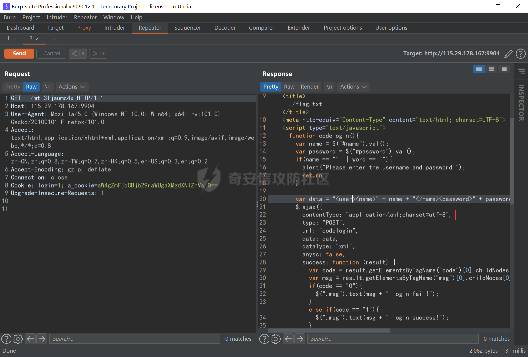Open the Inspector panel menu icon
Image resolution: width=528 pixels, height=357 pixels.
click(522, 71)
